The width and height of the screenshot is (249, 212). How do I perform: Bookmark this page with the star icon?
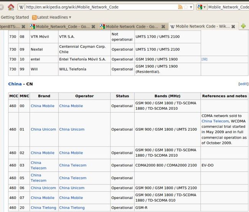point(186,7)
